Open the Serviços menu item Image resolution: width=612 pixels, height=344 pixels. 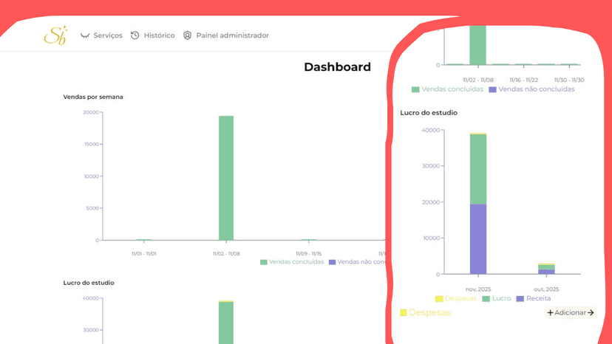coord(108,35)
